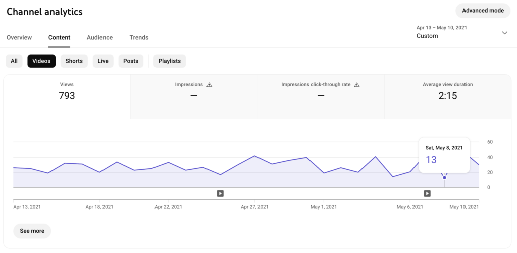Go to the Trends tab
This screenshot has height=253, width=517.
pos(139,37)
